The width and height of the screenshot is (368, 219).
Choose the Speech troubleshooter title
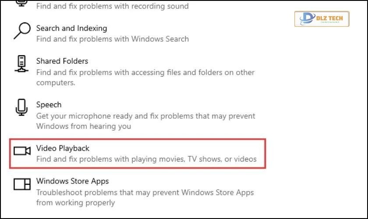click(x=49, y=105)
